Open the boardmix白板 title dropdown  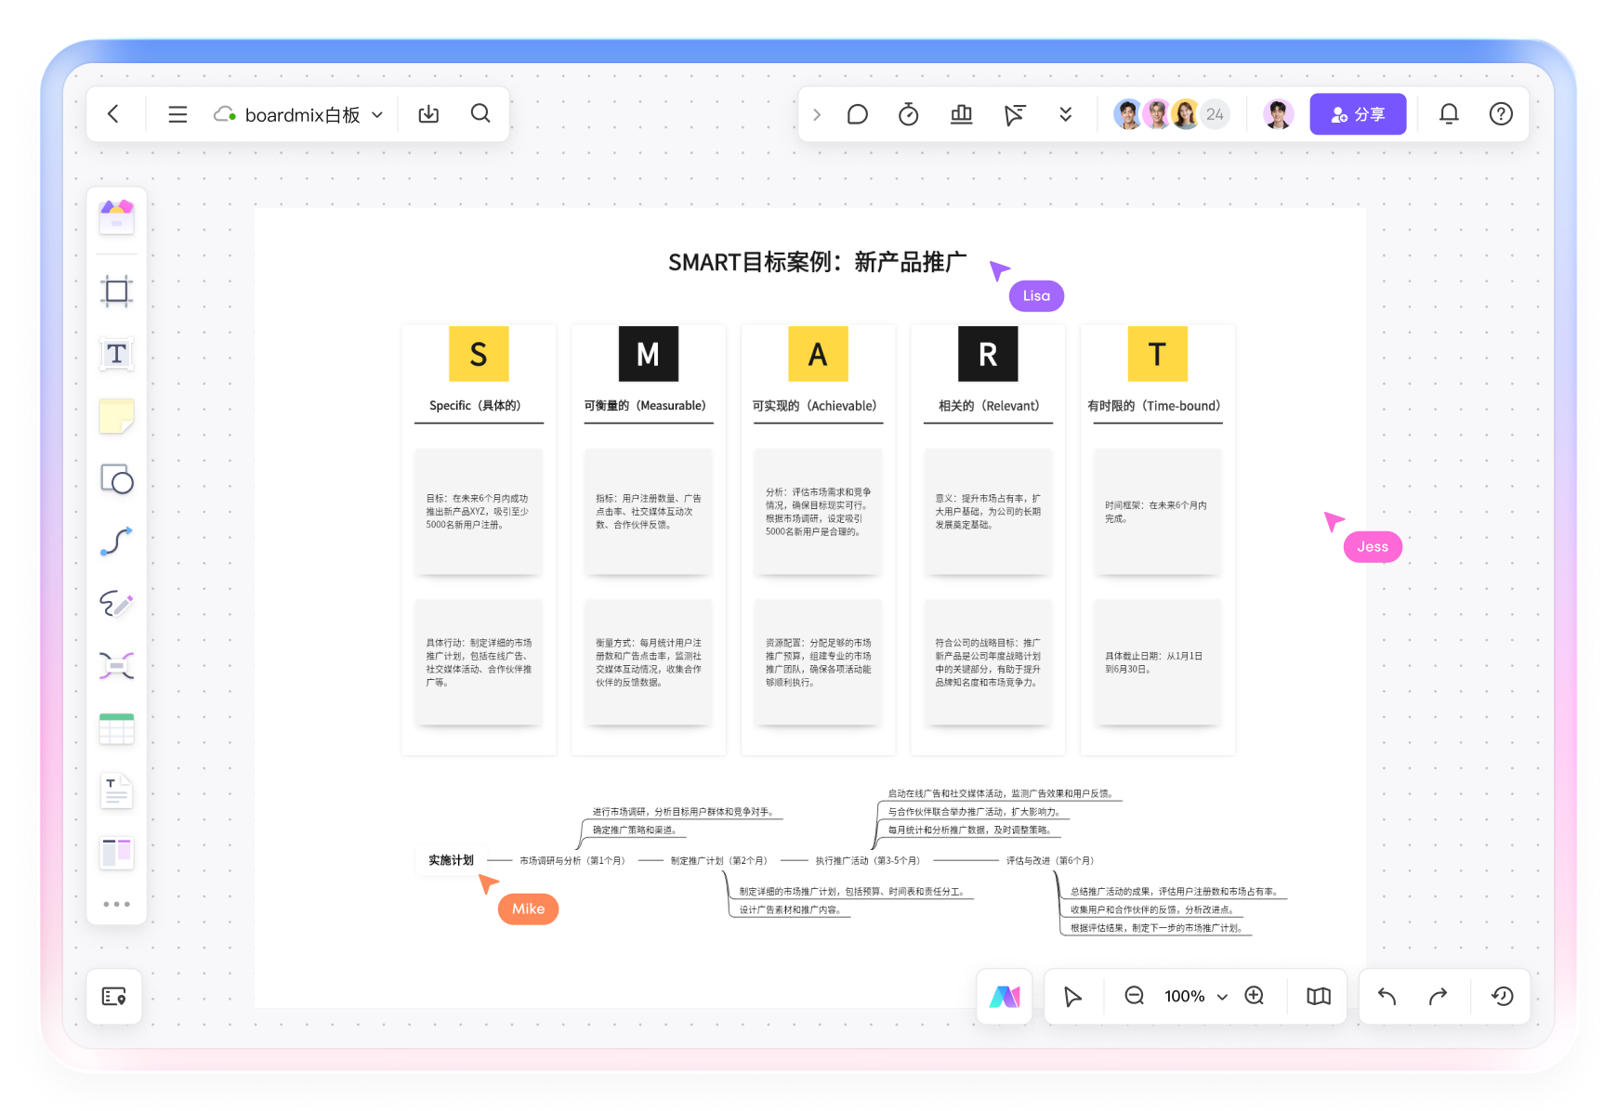[377, 113]
